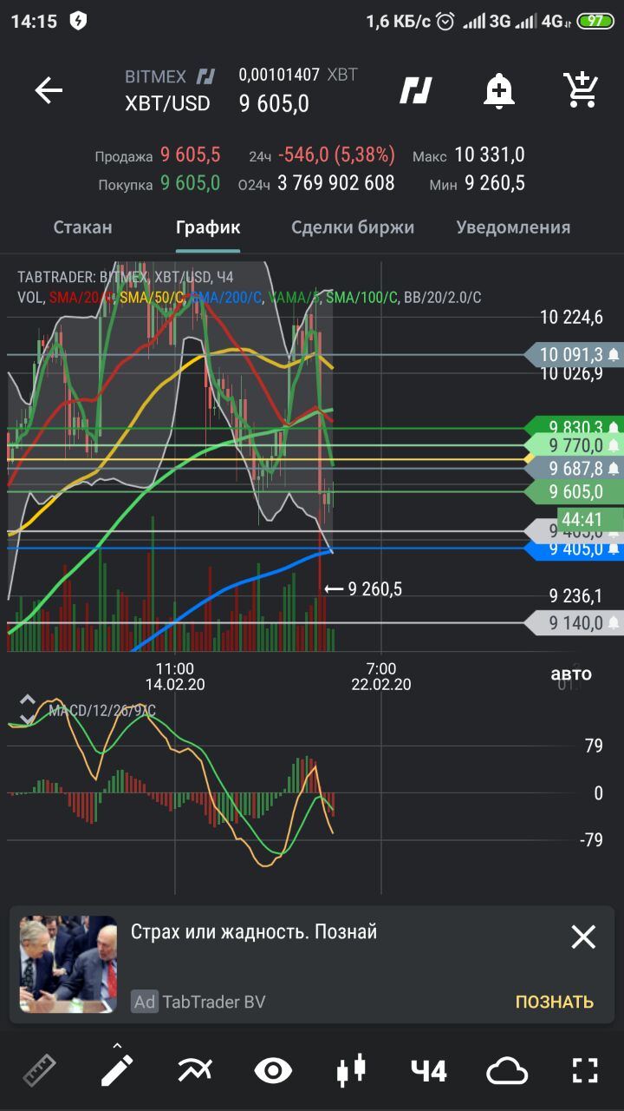Toggle the eye visibility icon
The height and width of the screenshot is (1111, 624).
coord(273,1070)
